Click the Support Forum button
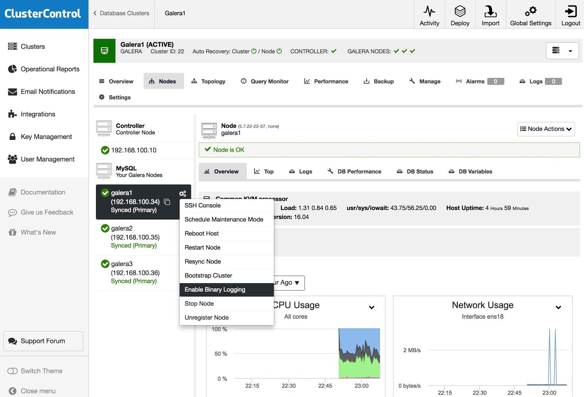Viewport: 584px width, 397px height. [43, 341]
